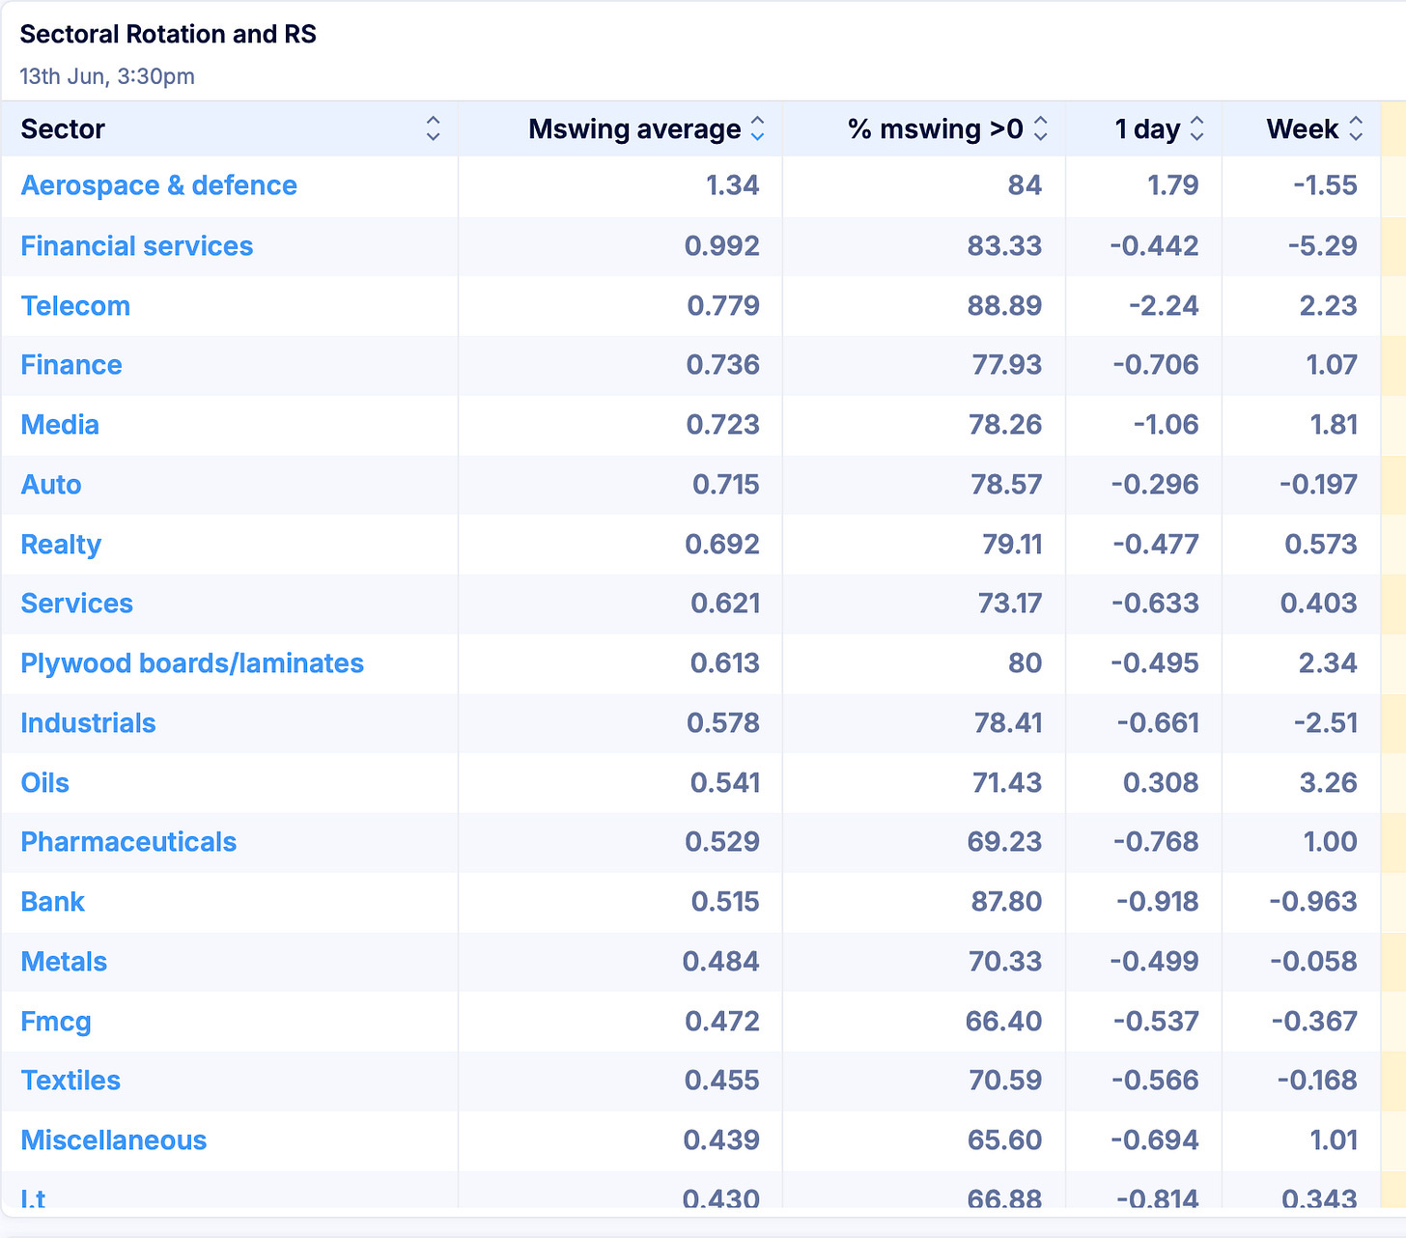Select the 1.34 Mswing average cell

pos(732,185)
